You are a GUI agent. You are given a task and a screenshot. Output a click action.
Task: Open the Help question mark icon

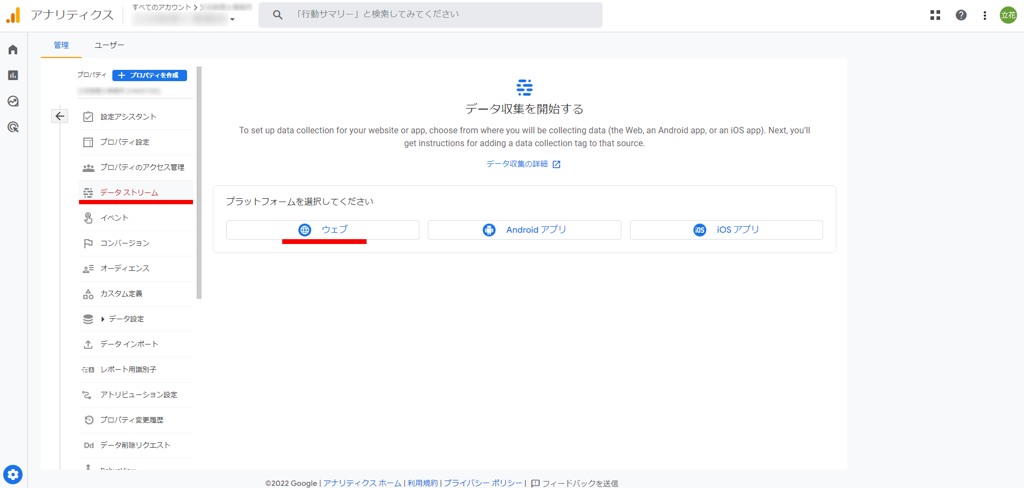coord(961,15)
